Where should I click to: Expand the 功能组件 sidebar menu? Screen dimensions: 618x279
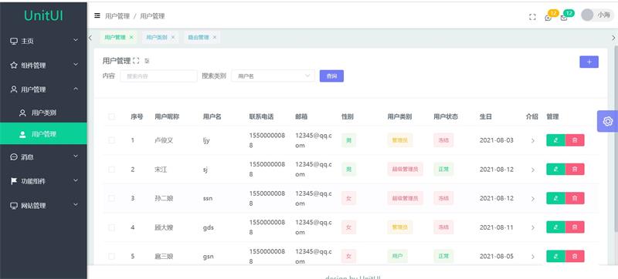click(x=43, y=181)
